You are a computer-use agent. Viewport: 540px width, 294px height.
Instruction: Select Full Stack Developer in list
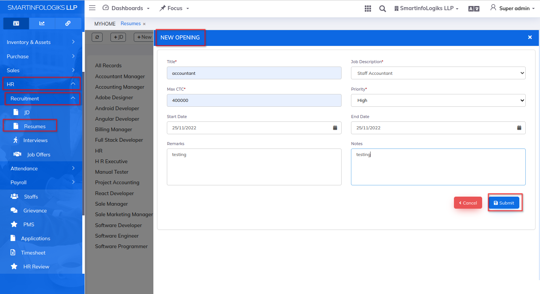click(x=119, y=140)
